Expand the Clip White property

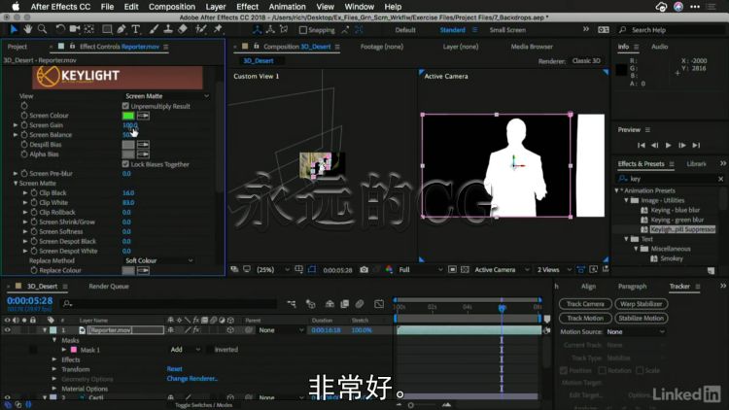click(x=25, y=203)
